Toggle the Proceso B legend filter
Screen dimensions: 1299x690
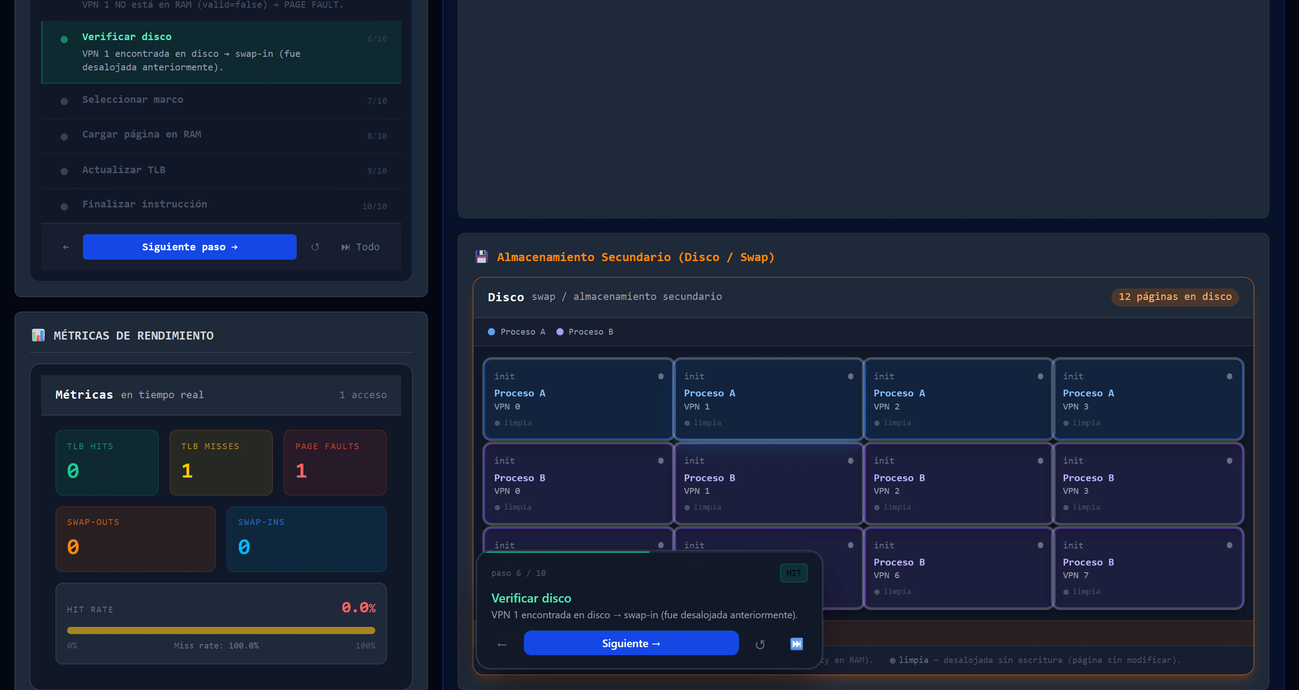(x=585, y=332)
